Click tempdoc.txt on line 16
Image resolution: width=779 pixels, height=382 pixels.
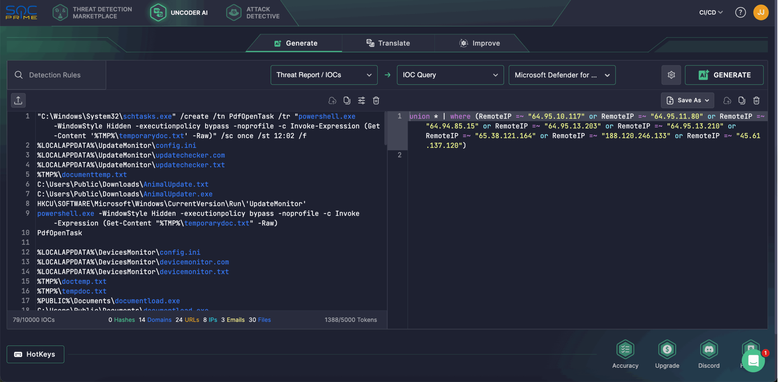pyautogui.click(x=84, y=291)
